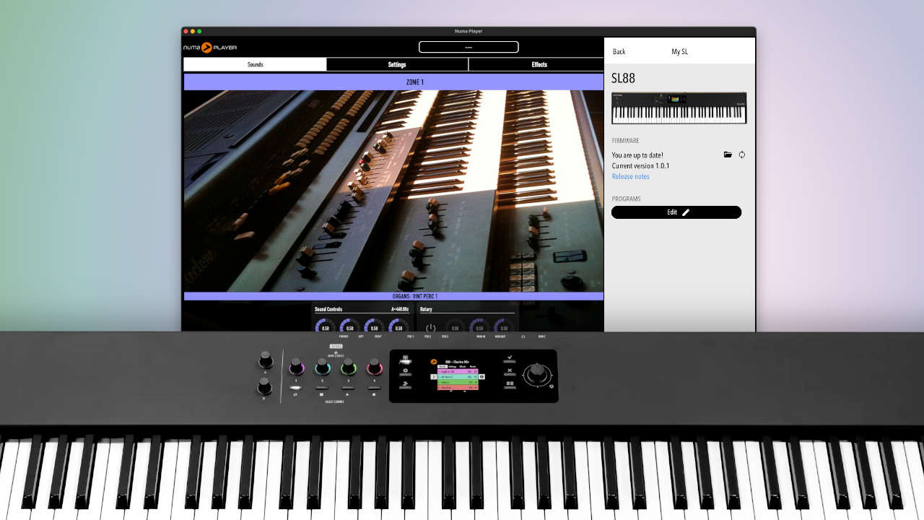Click the vintage organ image

[393, 191]
